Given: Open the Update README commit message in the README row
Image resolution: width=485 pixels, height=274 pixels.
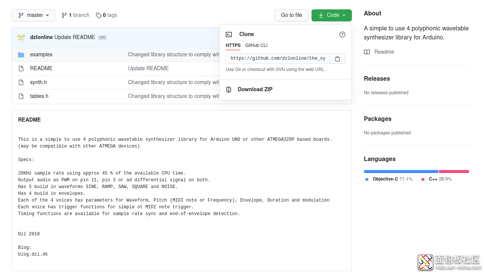Looking at the screenshot, I should 148,69.
